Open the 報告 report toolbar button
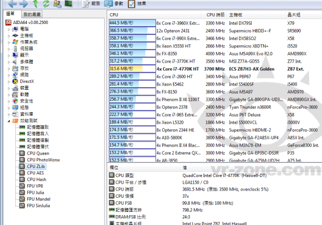322x225 pixels. pos(91,3)
